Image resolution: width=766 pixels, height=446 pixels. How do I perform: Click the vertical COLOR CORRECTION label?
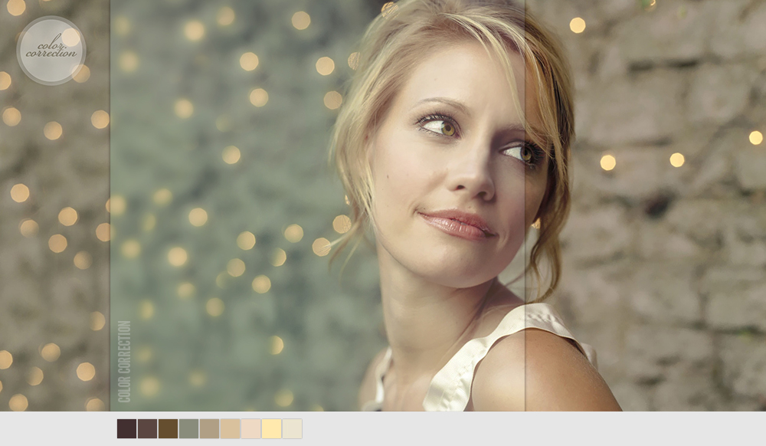pyautogui.click(x=124, y=361)
